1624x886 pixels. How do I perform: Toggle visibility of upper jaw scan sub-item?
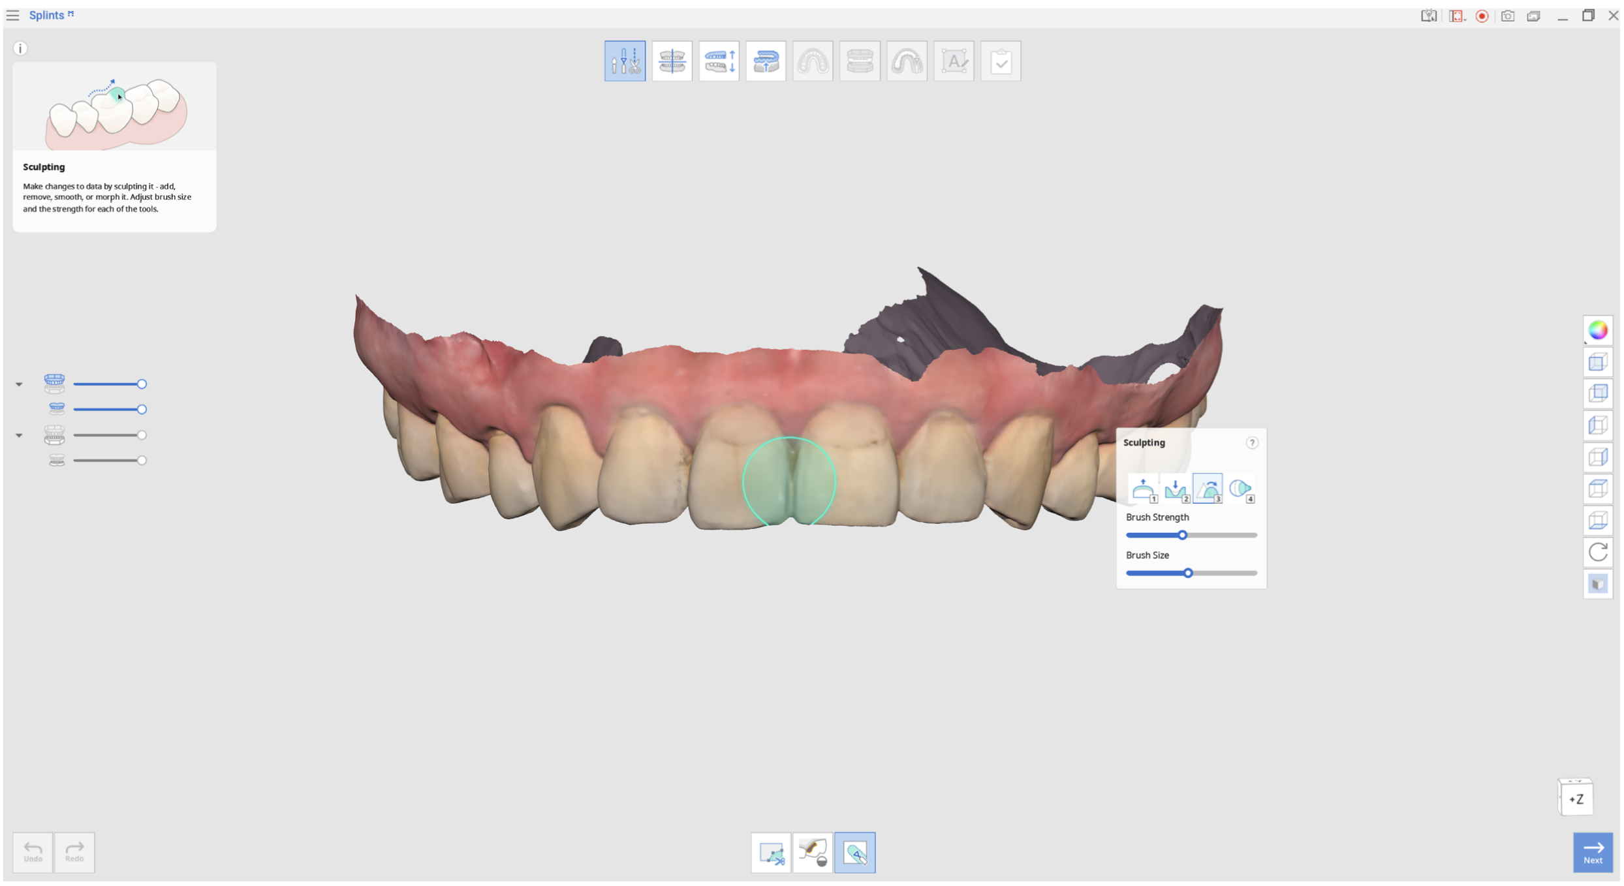point(57,409)
